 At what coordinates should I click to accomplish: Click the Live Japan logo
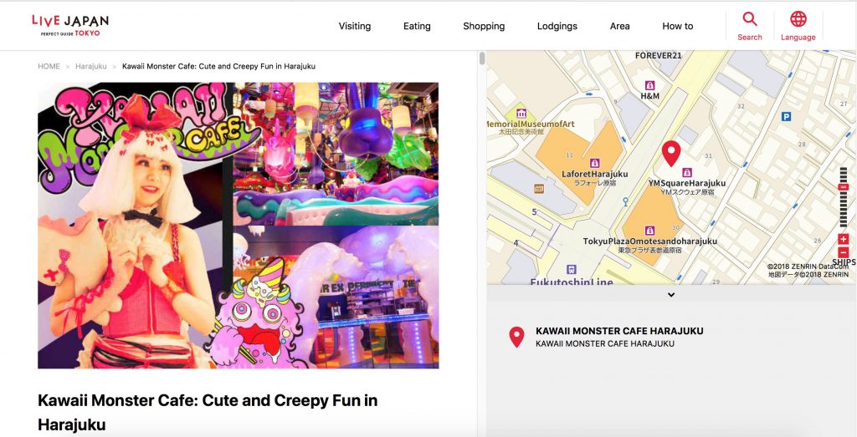(70, 25)
